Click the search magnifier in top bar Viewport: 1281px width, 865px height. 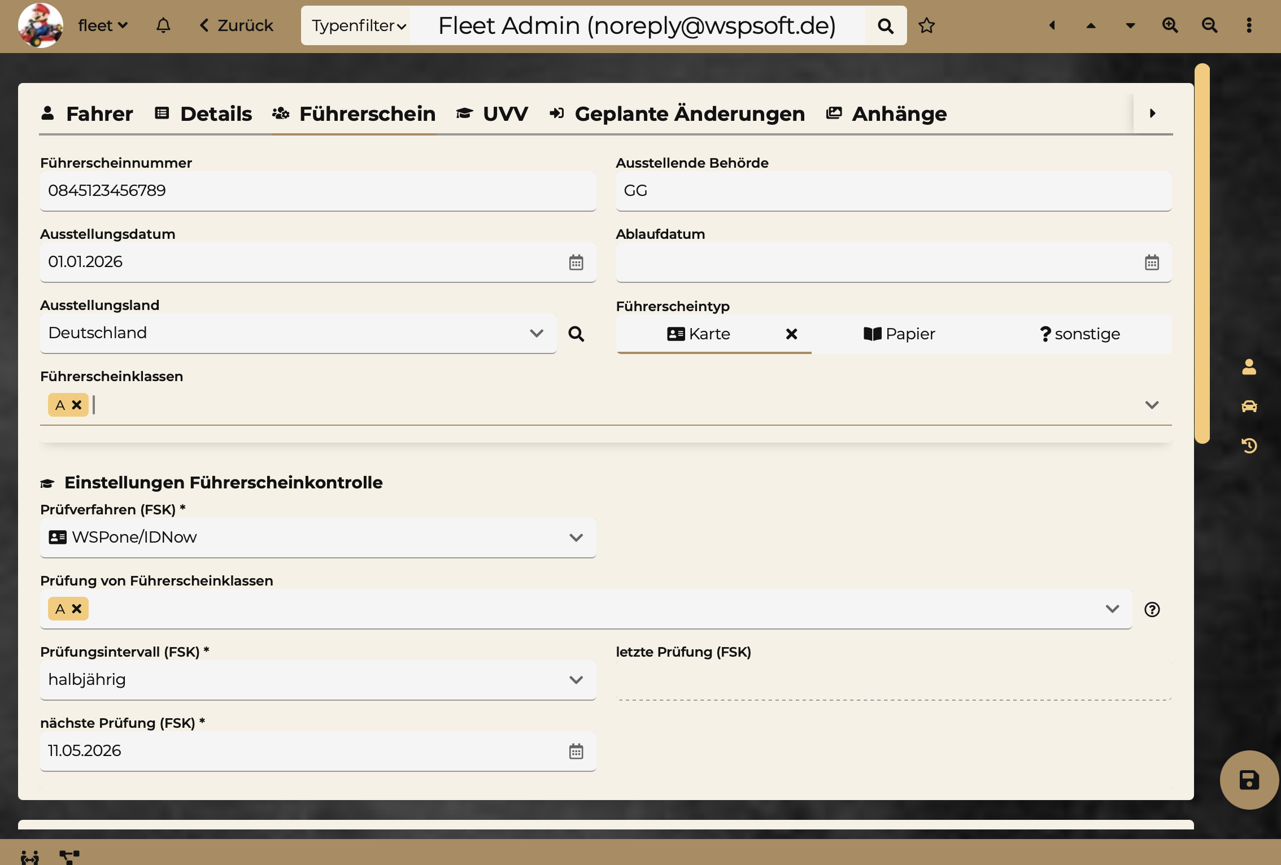click(886, 25)
